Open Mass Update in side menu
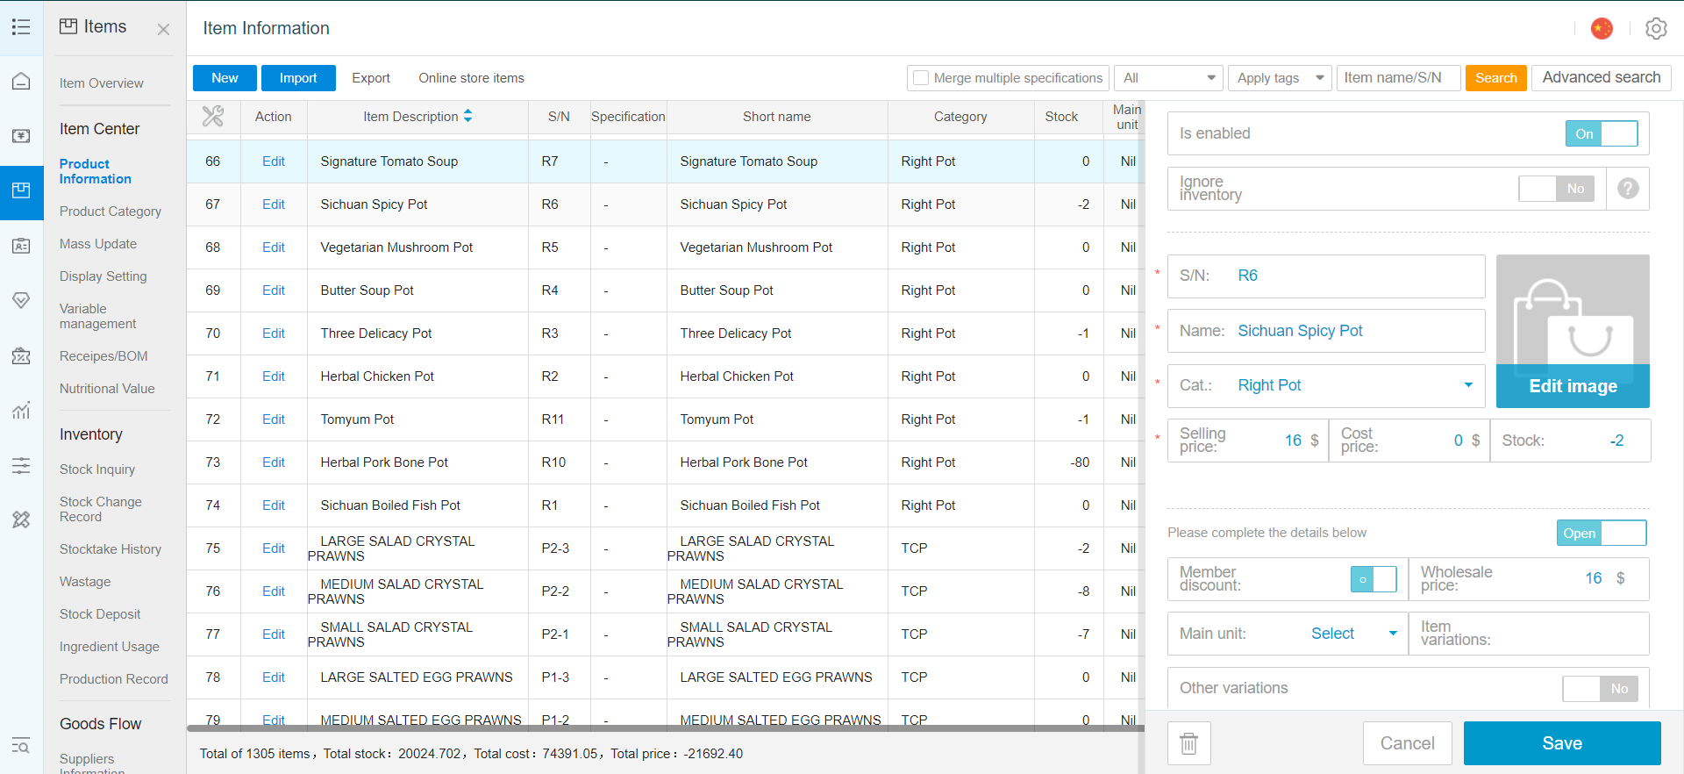The height and width of the screenshot is (774, 1684). 98,244
